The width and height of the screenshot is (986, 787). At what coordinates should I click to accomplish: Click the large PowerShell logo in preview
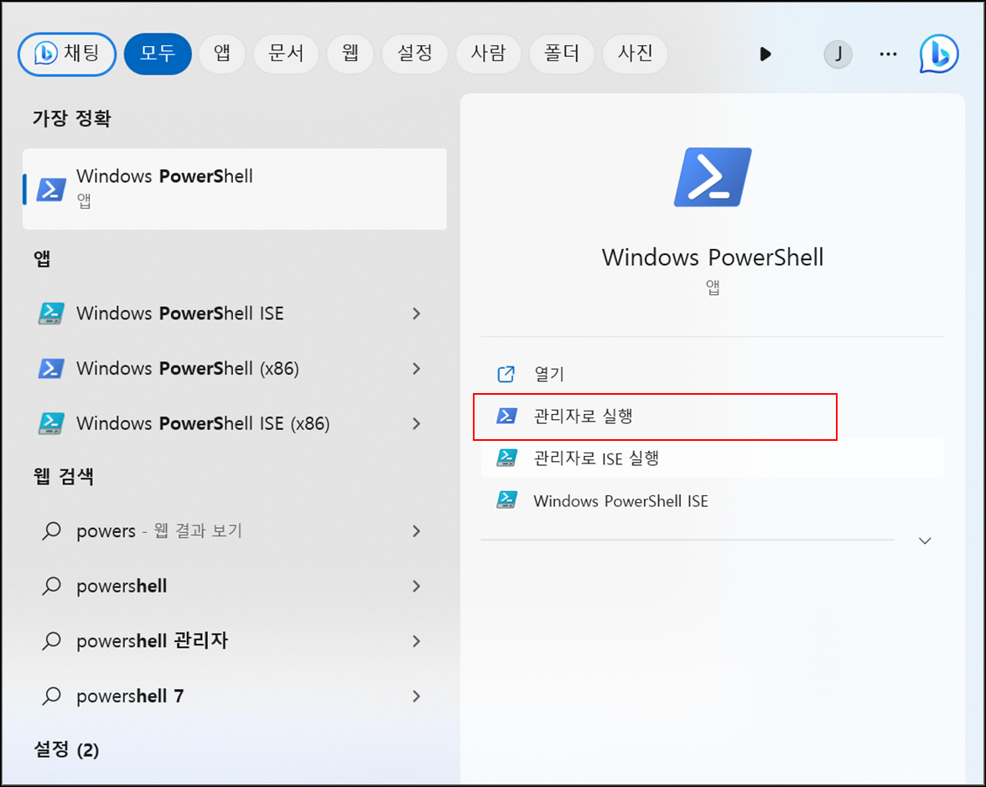[x=713, y=178]
